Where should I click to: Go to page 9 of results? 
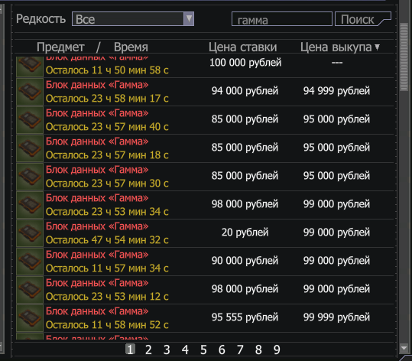tap(277, 350)
